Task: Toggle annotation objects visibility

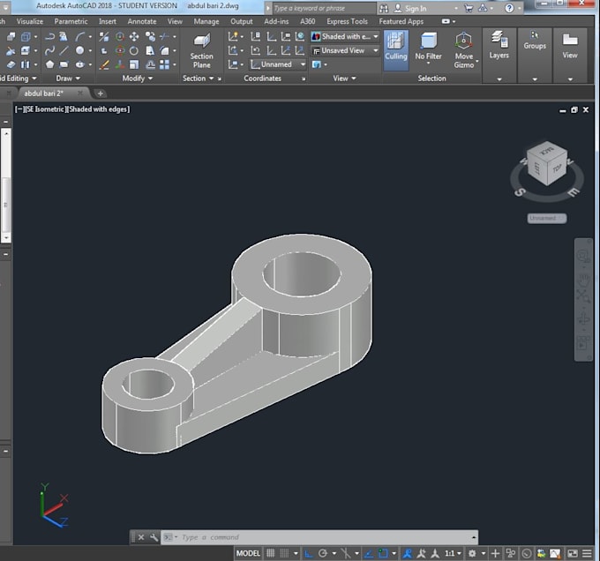Action: pos(408,553)
